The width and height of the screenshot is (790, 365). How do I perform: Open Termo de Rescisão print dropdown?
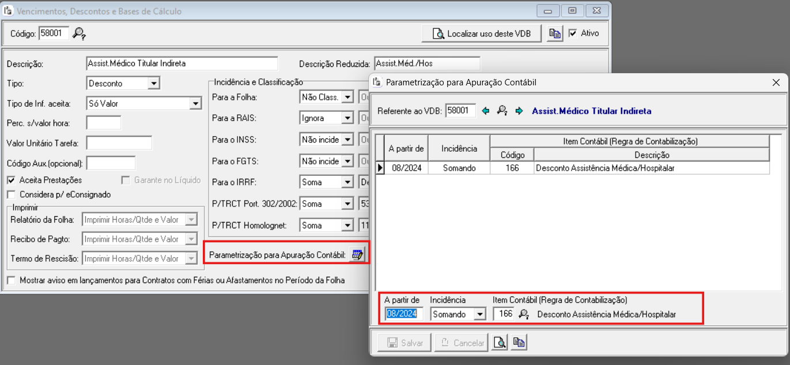(192, 259)
